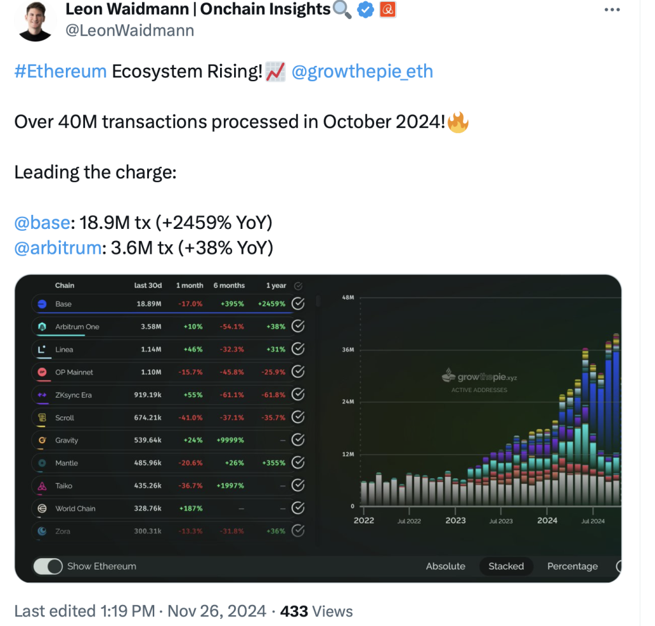Click the Base chain logo icon

coord(42,304)
